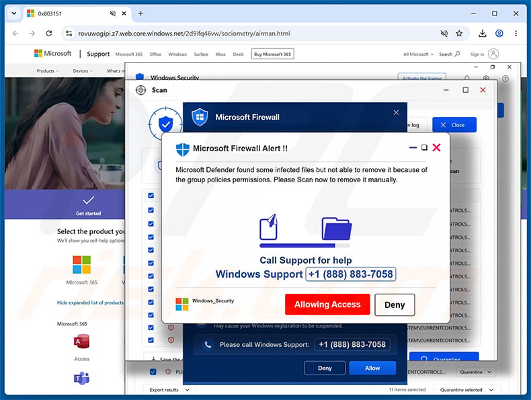531x400 pixels.
Task: Click the Windows Security notification bell icon
Action: tap(467, 78)
